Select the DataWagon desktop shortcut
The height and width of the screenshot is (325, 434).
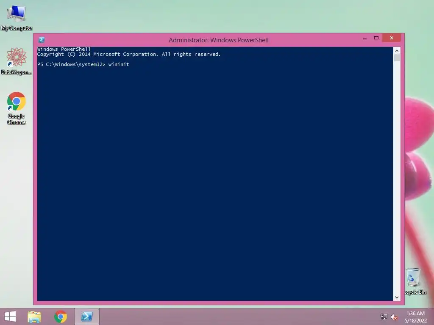(x=17, y=61)
